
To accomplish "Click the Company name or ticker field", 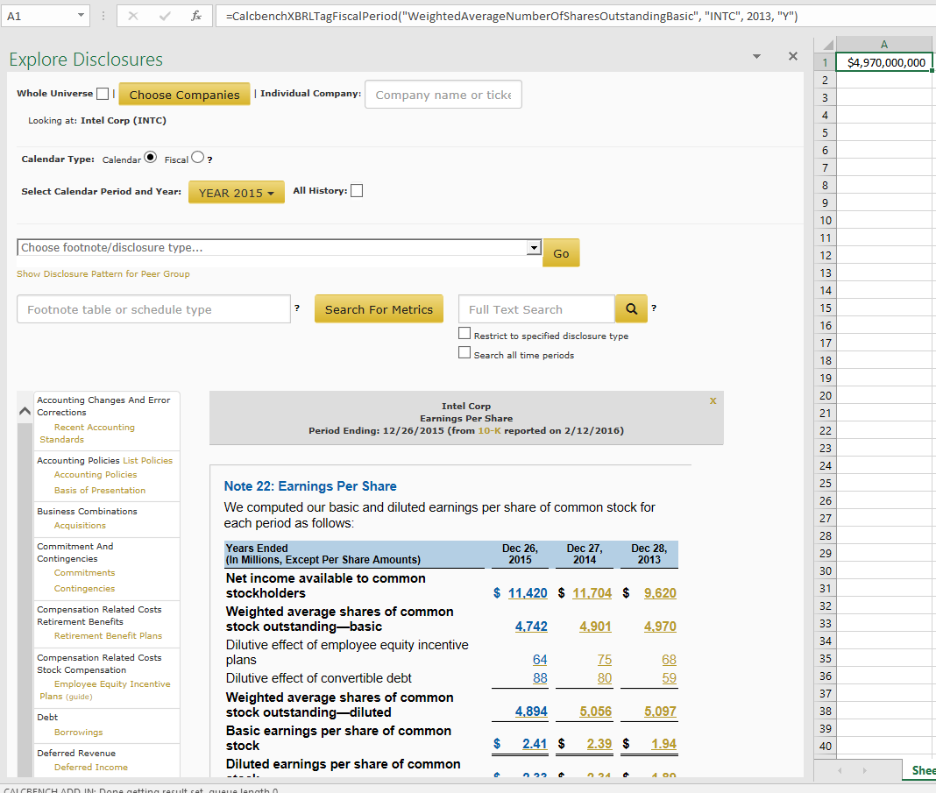I will [443, 95].
